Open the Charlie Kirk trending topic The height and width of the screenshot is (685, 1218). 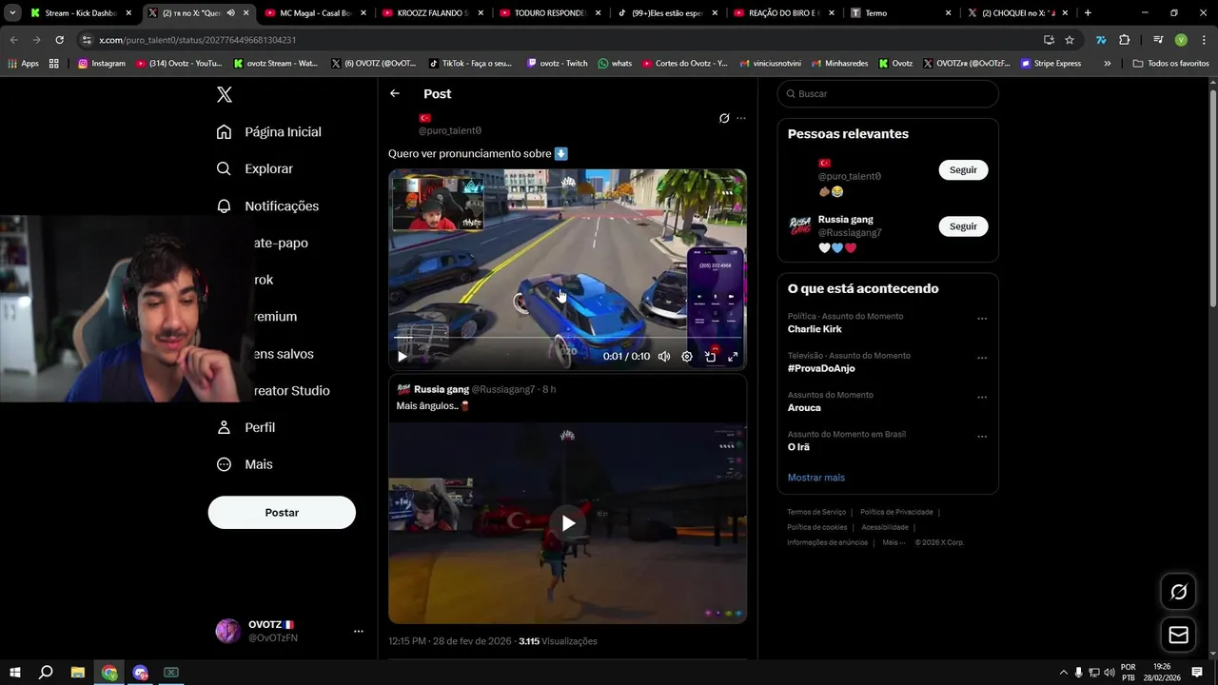[815, 329]
